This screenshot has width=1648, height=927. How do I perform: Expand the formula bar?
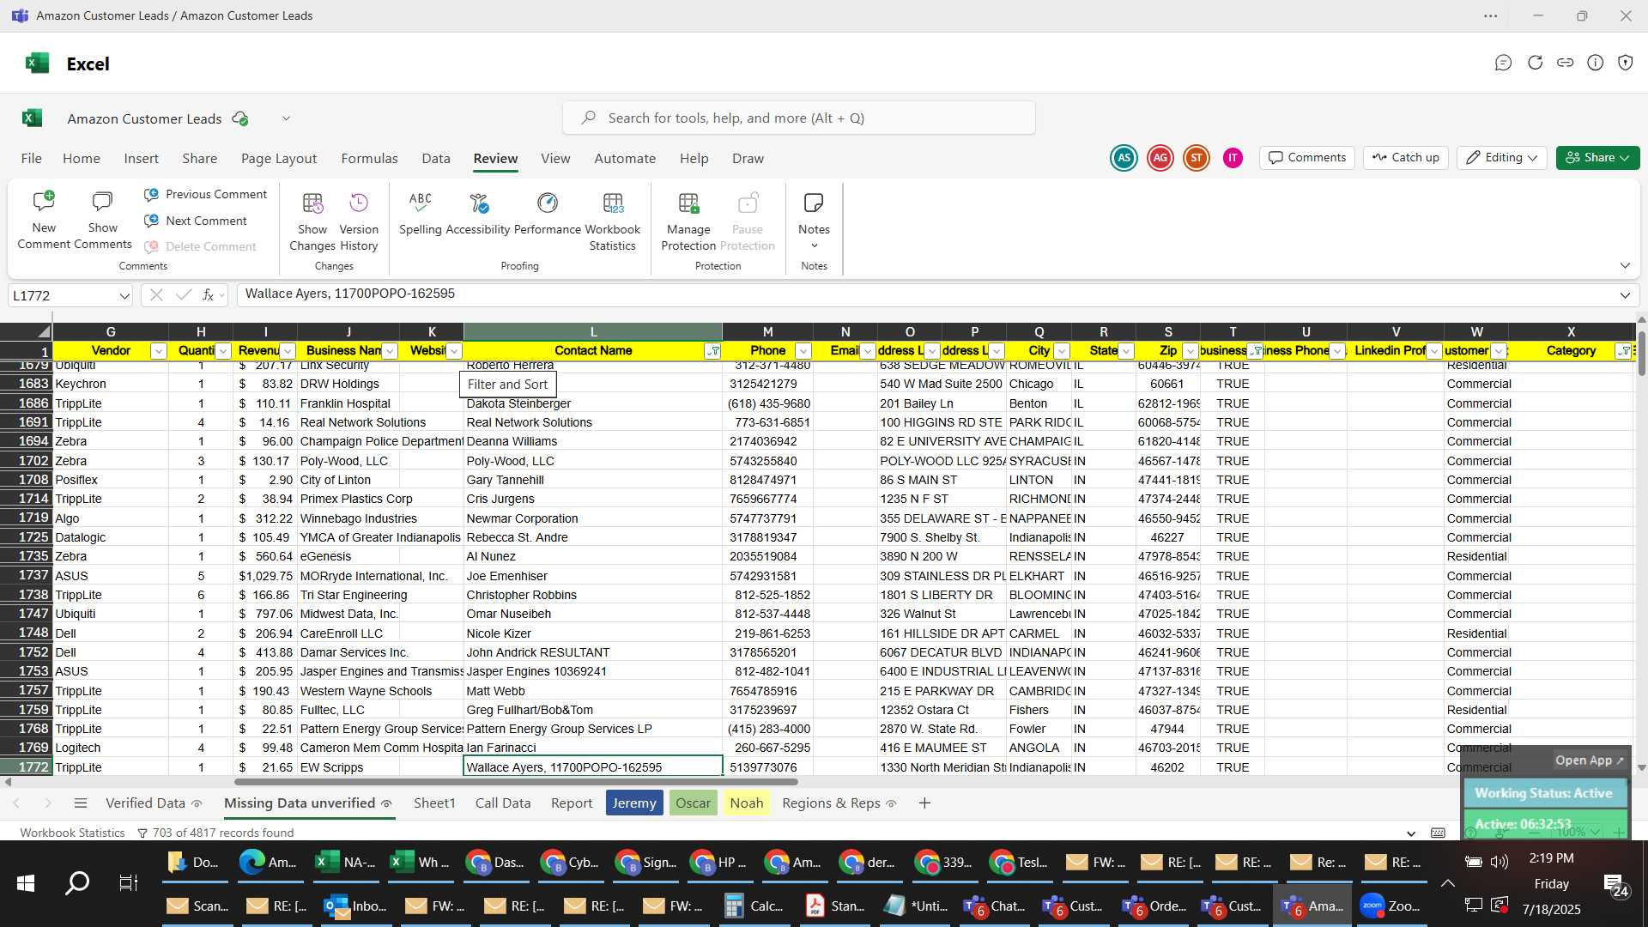[x=1625, y=295]
